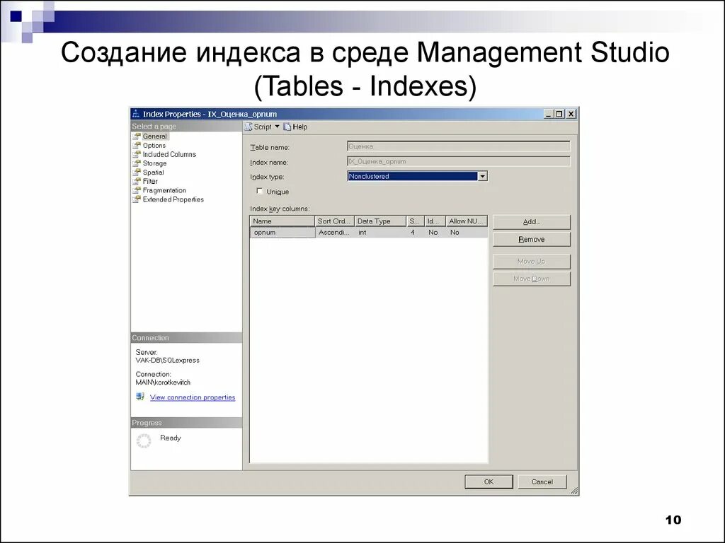
Task: Click the Script toolbar icon
Action: coord(249,127)
